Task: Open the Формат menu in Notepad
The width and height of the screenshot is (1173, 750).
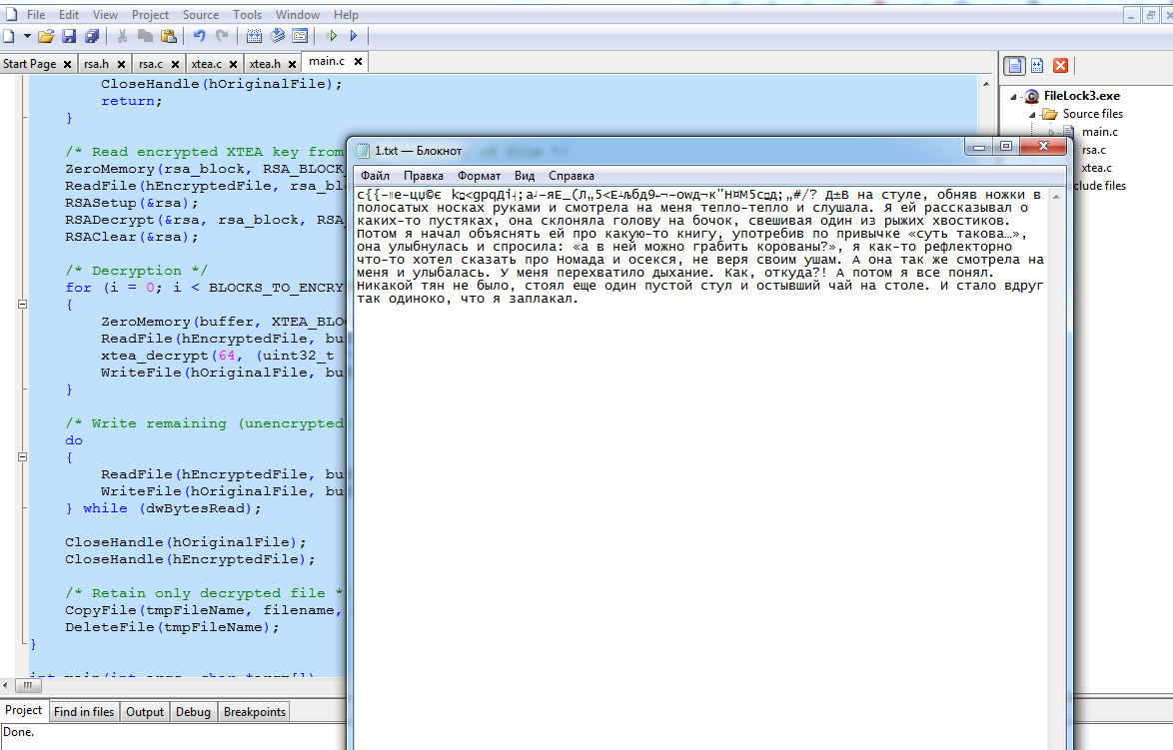Action: tap(479, 176)
